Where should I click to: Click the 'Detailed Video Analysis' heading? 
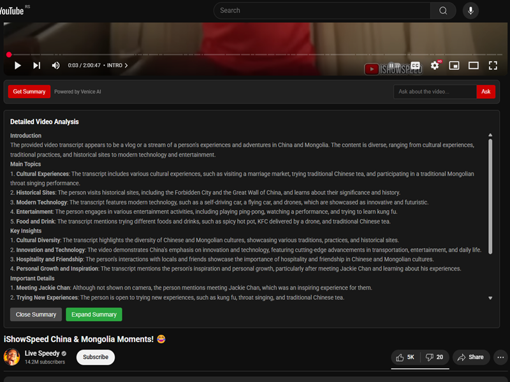(x=44, y=122)
